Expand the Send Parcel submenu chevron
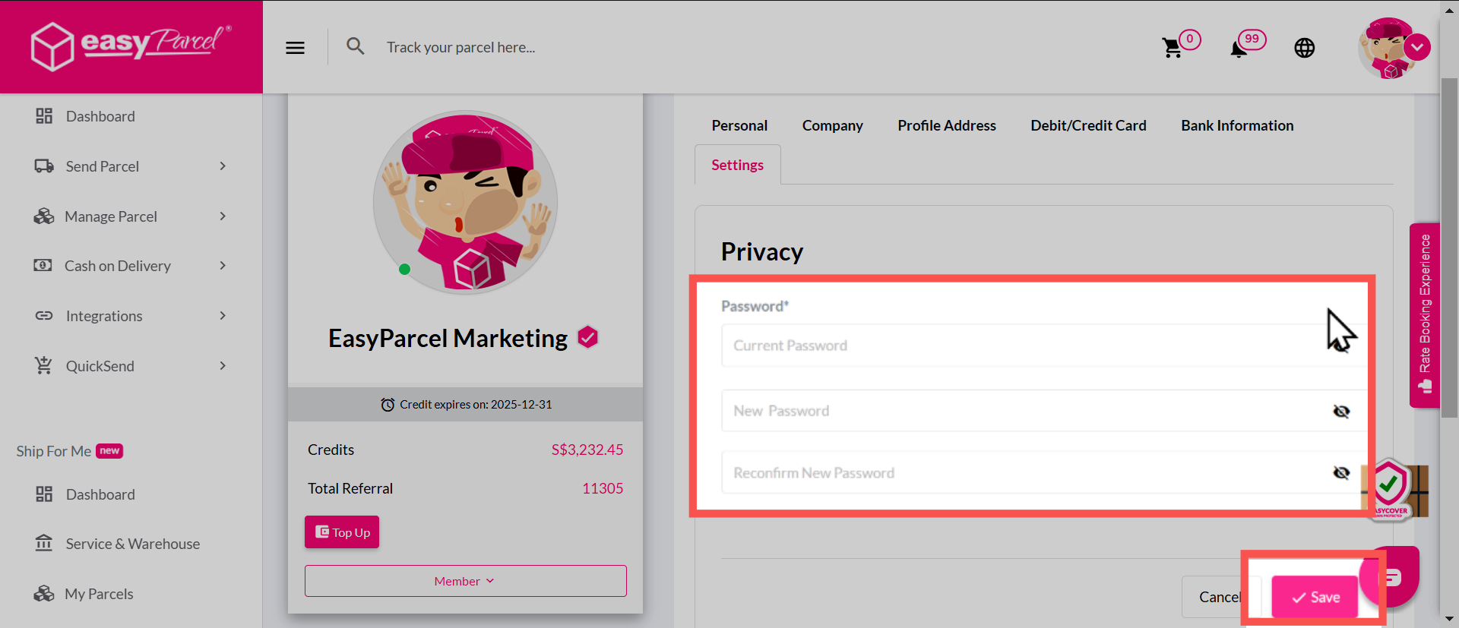Viewport: 1459px width, 628px height. click(223, 166)
